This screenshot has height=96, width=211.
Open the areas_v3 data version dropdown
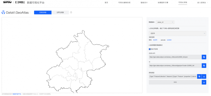pyautogui.click(x=165, y=22)
